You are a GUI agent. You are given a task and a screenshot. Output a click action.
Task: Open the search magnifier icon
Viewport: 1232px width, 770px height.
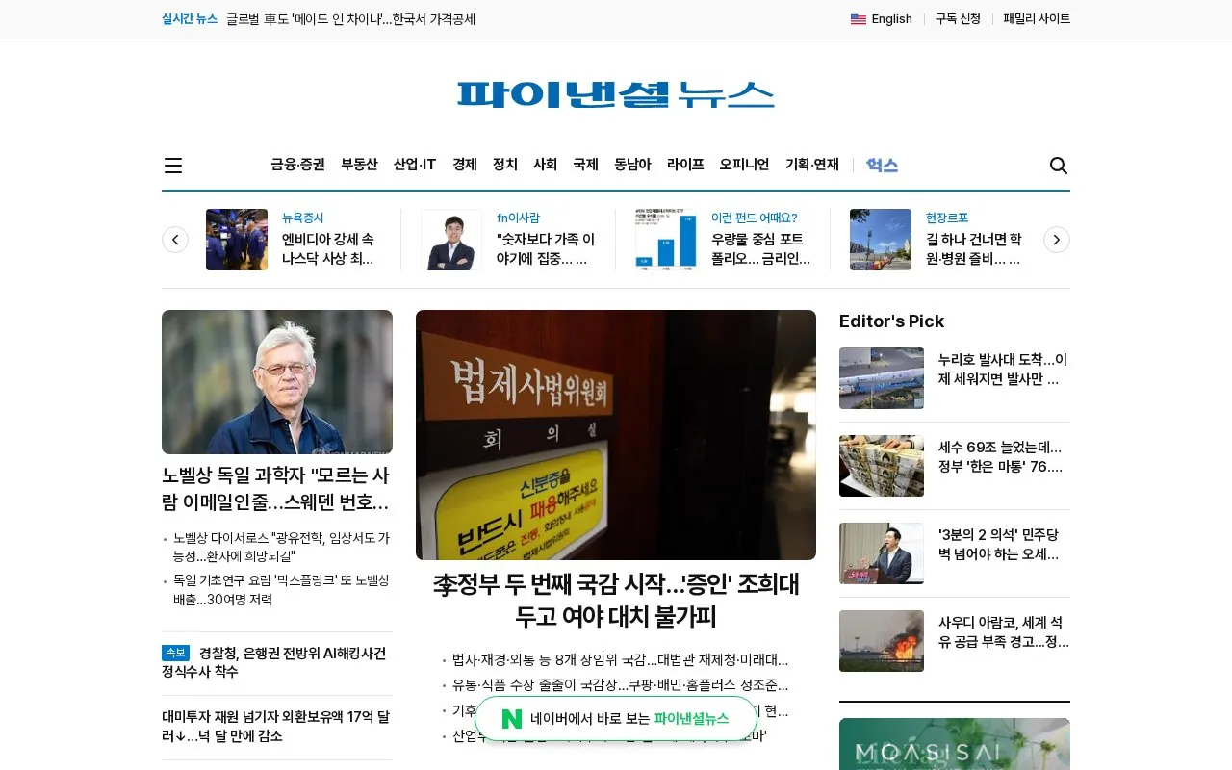tap(1059, 166)
